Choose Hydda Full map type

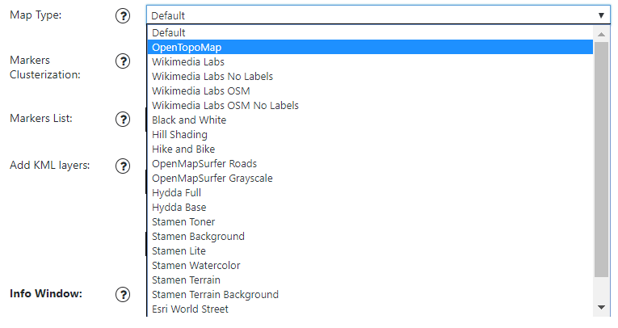370,193
